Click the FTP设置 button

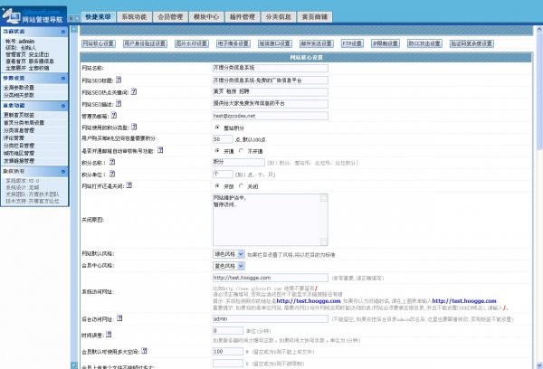tap(352, 43)
